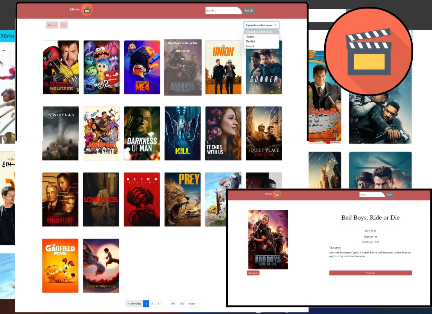Open The Union movie poster
Viewport: 432px width, 314px height.
click(x=223, y=67)
